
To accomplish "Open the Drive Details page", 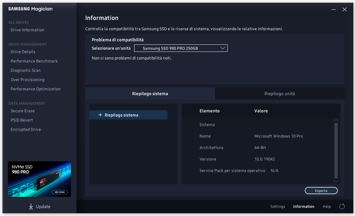I will (23, 52).
